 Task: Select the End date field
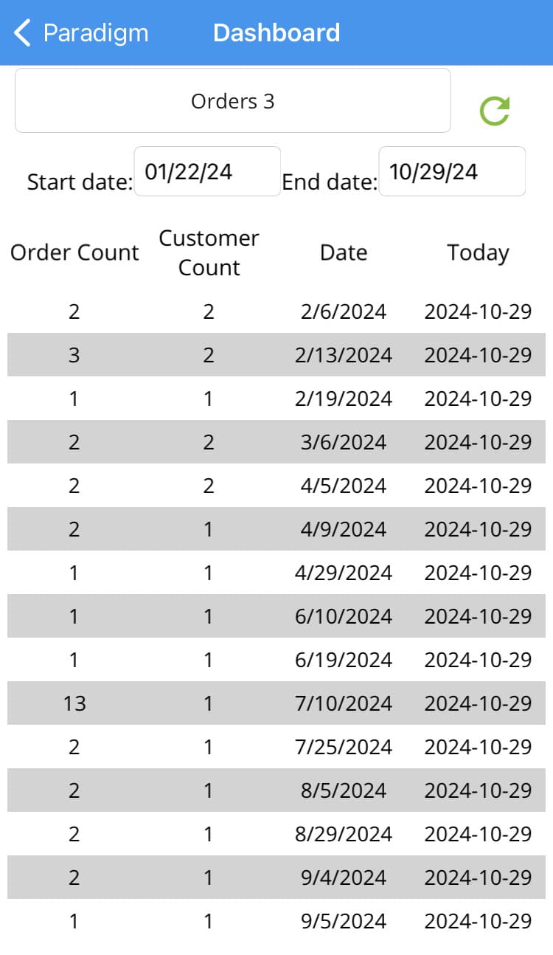tap(452, 171)
